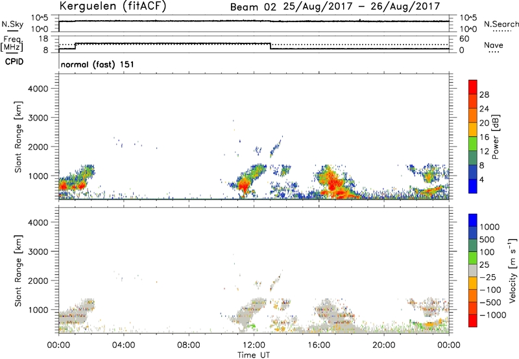The height and width of the screenshot is (359, 519).
Task: Click the '1000' tick on Velocity scale
Action: click(490, 227)
